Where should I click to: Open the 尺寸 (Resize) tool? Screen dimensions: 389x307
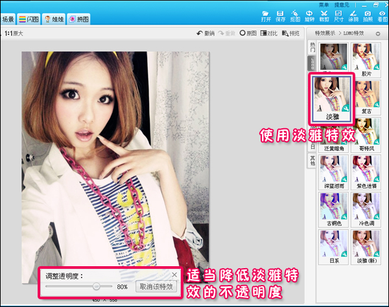(338, 16)
